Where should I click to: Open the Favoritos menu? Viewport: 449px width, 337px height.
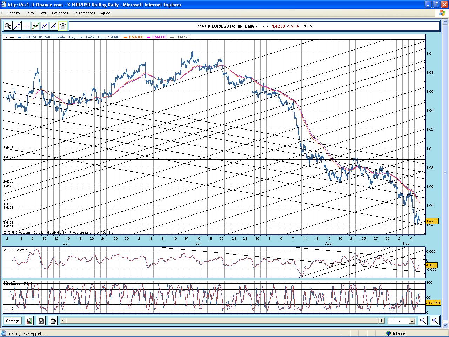tap(60, 13)
